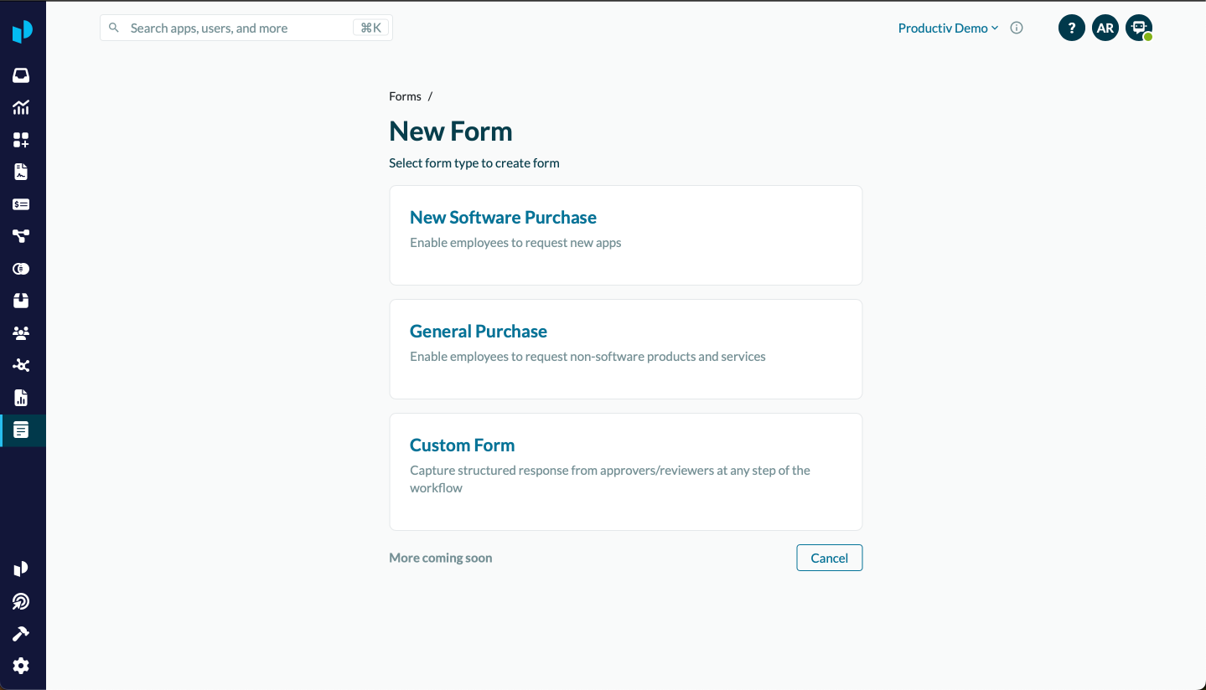
Task: Click the small Productiv logo near sidebar bottom
Action: coord(21,569)
